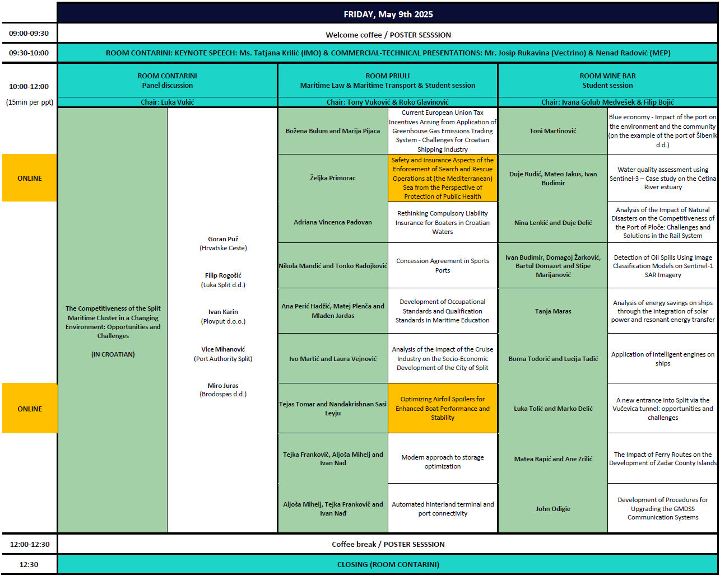Click the Ferry Routes Zadar County title

663,458
